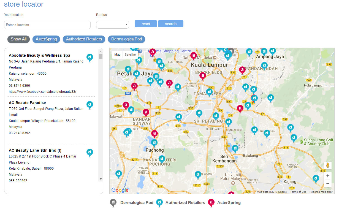Viewport: 339px width, 209px height.
Task: Click Report a map error
Action: 321,192
